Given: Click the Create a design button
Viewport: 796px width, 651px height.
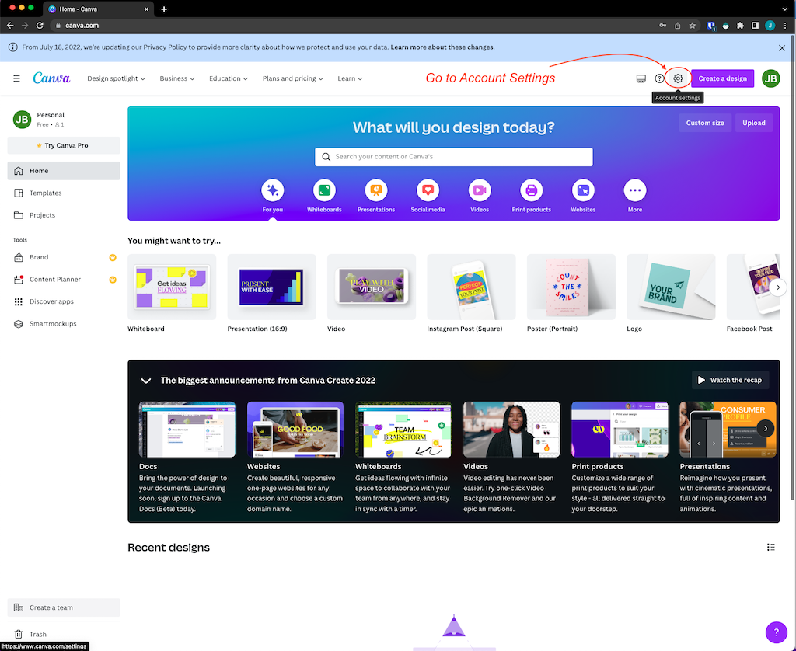Looking at the screenshot, I should tap(722, 78).
